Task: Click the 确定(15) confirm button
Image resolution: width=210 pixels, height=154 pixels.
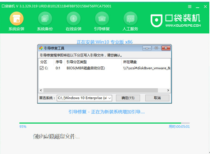Action: 128,98
